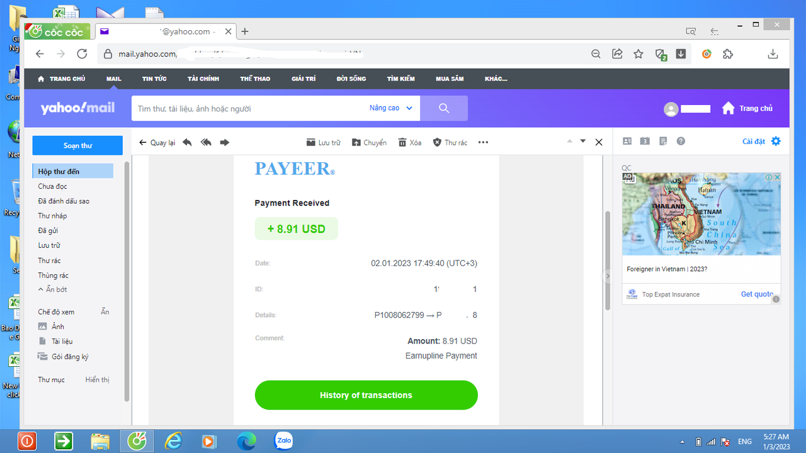The height and width of the screenshot is (453, 806).
Task: Show folders with Hiển thị
Action: point(98,380)
